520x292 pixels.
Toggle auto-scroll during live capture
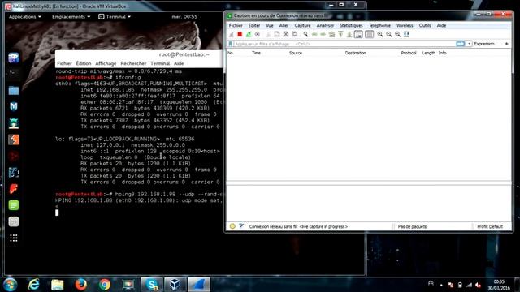tap(358, 34)
